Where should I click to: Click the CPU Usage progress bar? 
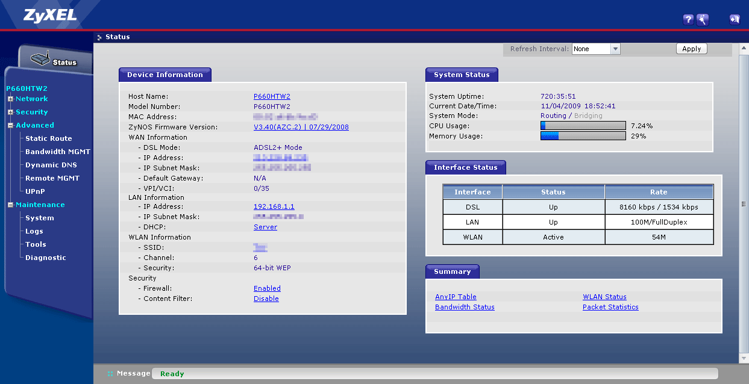(583, 126)
